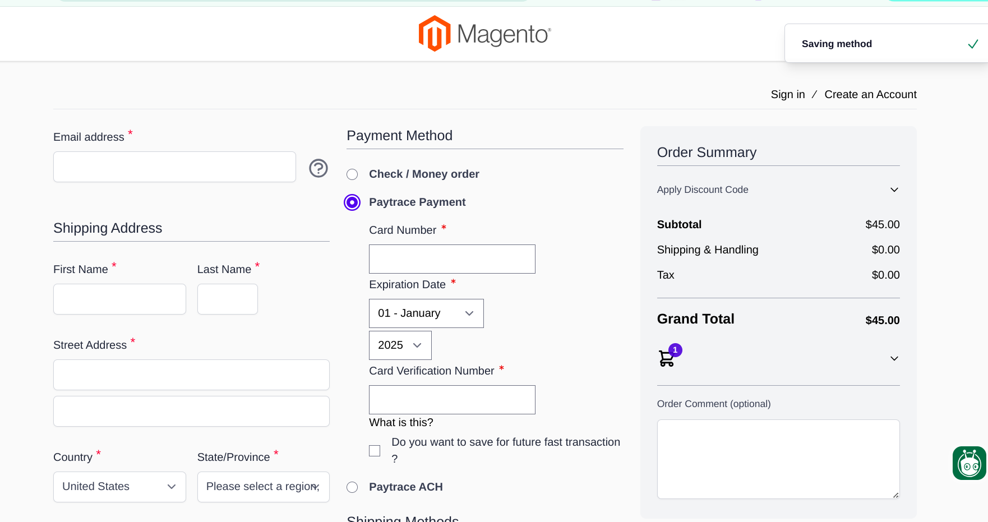Screen dimensions: 988x522
Task: Expand the Apply Discount Code section
Action: [894, 190]
